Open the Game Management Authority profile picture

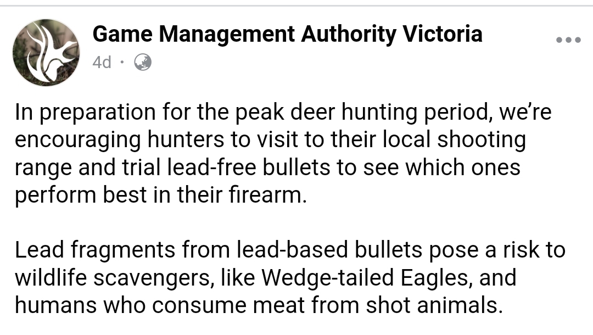click(46, 53)
